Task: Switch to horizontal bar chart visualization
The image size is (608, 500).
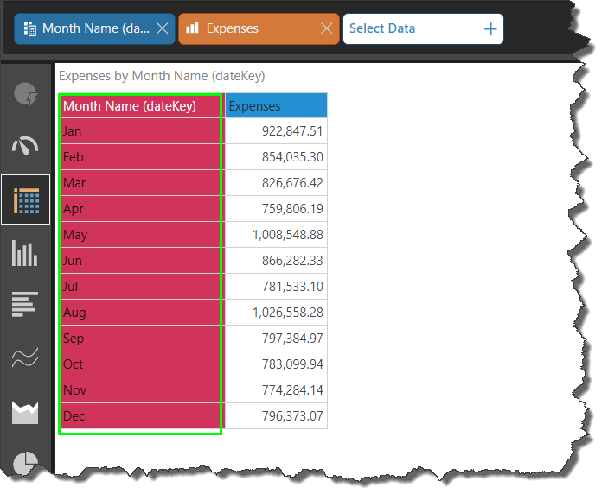Action: [26, 306]
